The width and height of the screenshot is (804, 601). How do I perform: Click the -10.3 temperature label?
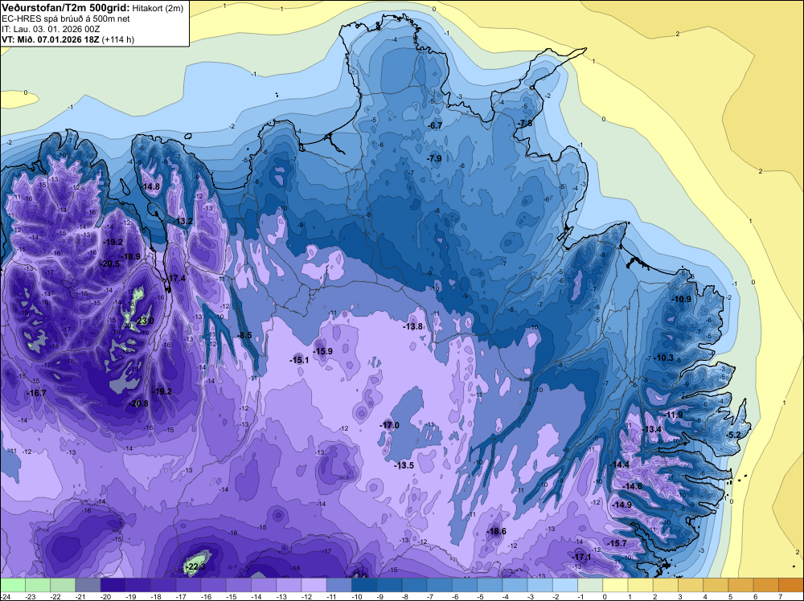coord(665,358)
